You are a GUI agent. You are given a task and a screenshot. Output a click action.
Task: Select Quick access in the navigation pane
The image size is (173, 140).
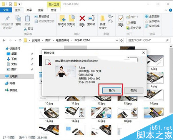pos(13,49)
